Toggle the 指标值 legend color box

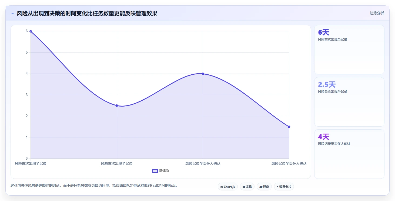pyautogui.click(x=155, y=171)
